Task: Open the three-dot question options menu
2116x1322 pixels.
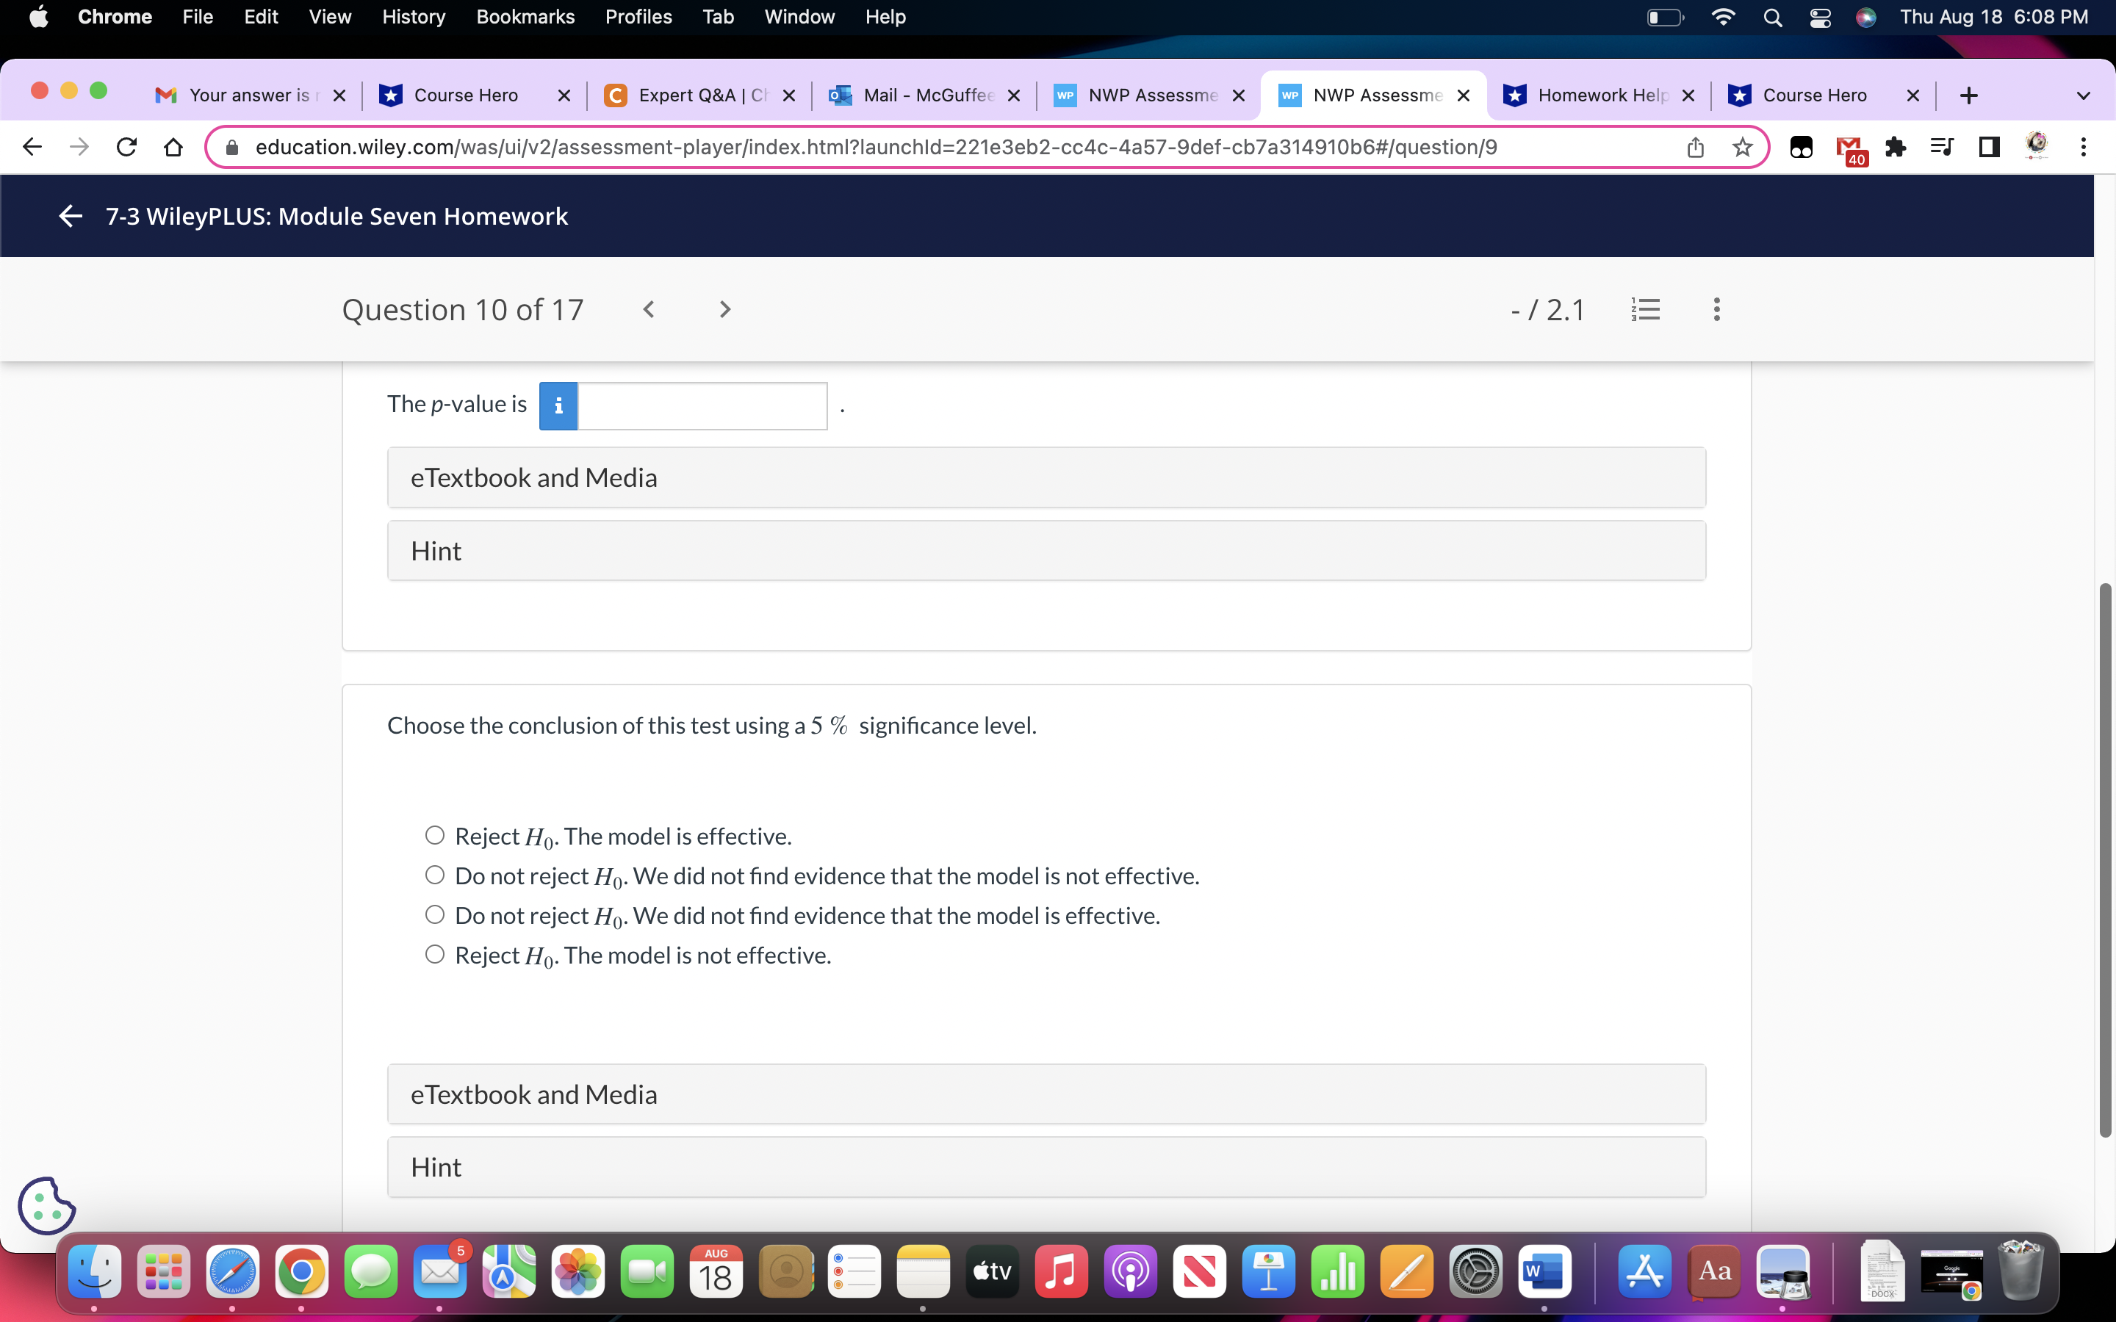Action: point(1716,309)
